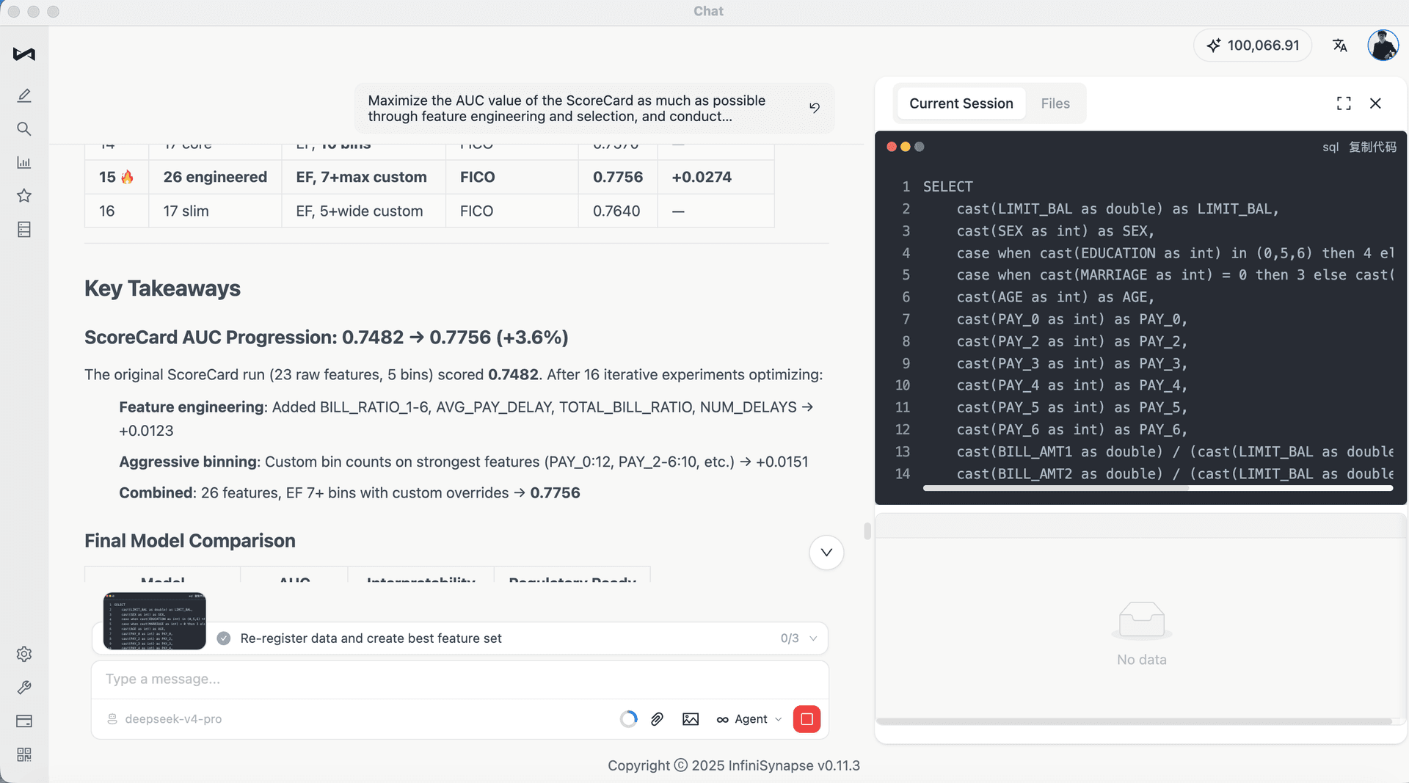Attach a file with paperclip icon
The height and width of the screenshot is (783, 1409).
coord(658,719)
